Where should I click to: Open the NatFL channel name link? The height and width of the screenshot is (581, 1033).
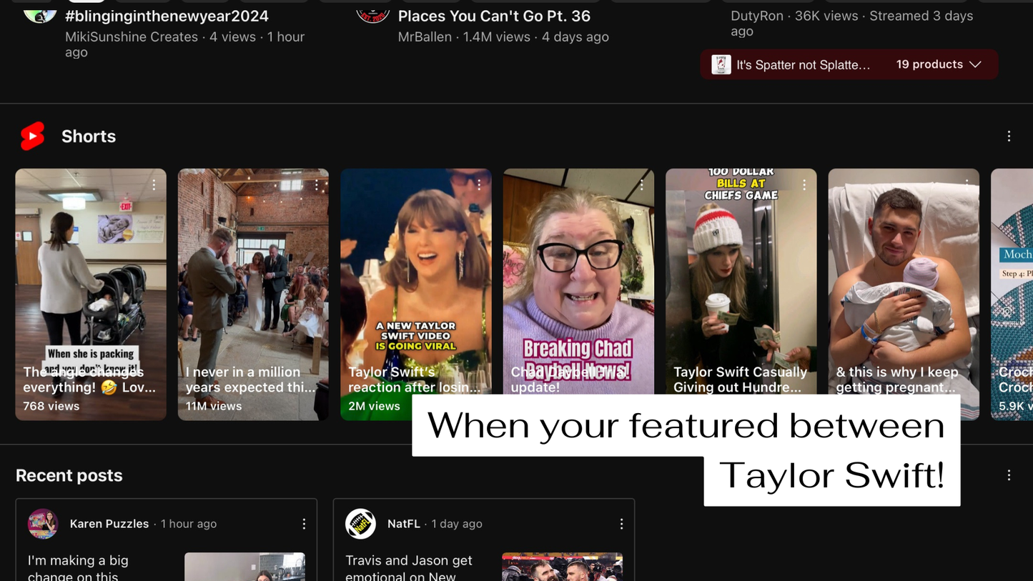[x=404, y=524]
